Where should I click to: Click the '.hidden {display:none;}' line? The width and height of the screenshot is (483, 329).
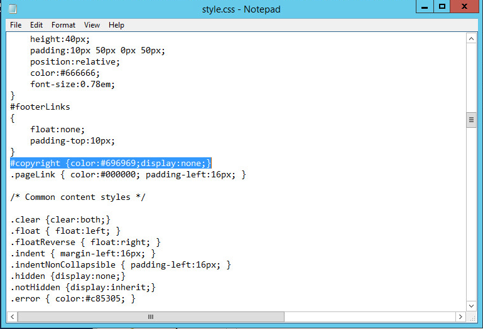[x=68, y=276]
